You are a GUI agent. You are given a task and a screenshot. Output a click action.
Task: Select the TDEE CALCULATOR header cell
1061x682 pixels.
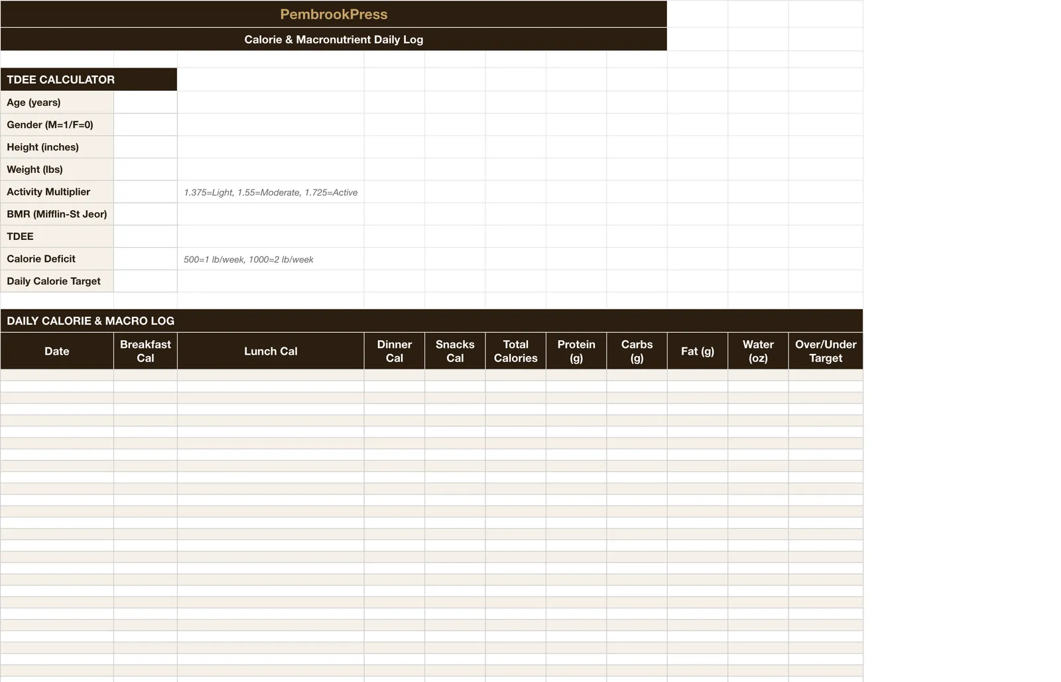pyautogui.click(x=89, y=80)
